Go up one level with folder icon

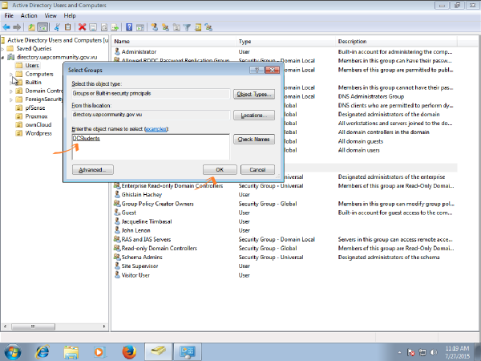31,27
